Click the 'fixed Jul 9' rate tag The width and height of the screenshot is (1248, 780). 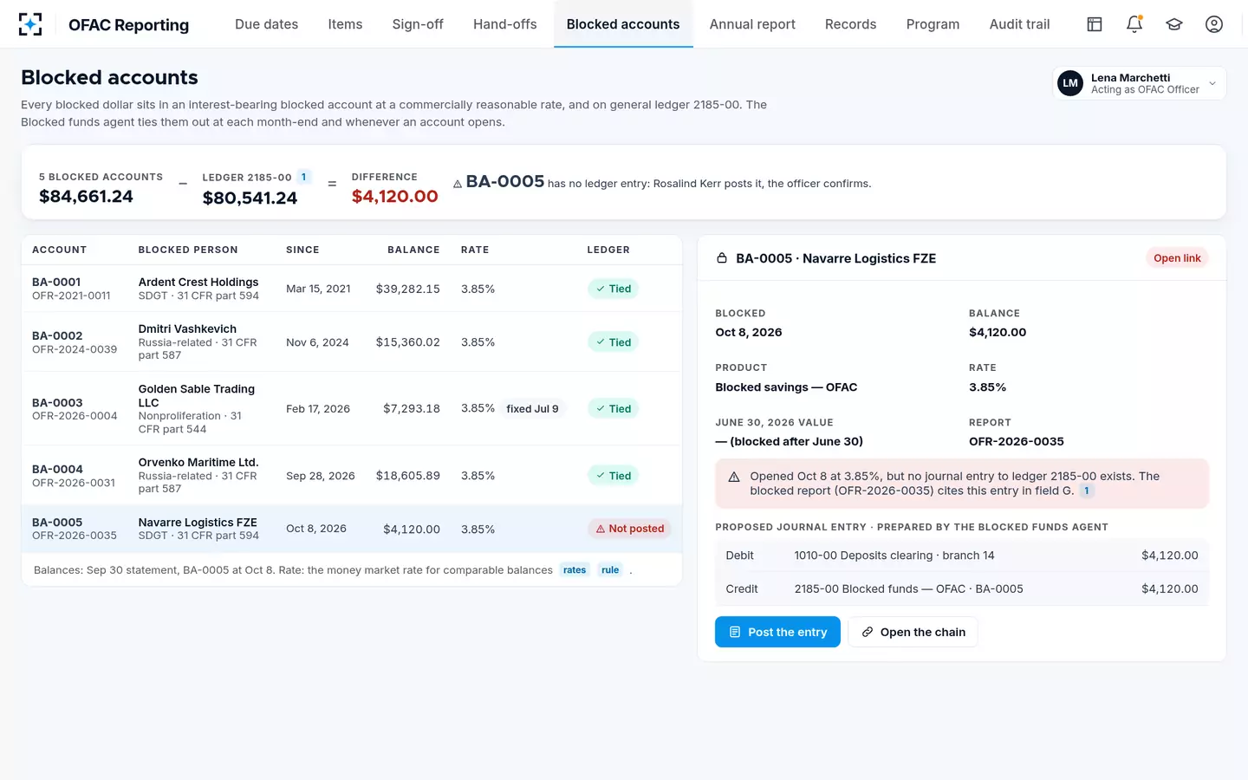[x=532, y=409]
